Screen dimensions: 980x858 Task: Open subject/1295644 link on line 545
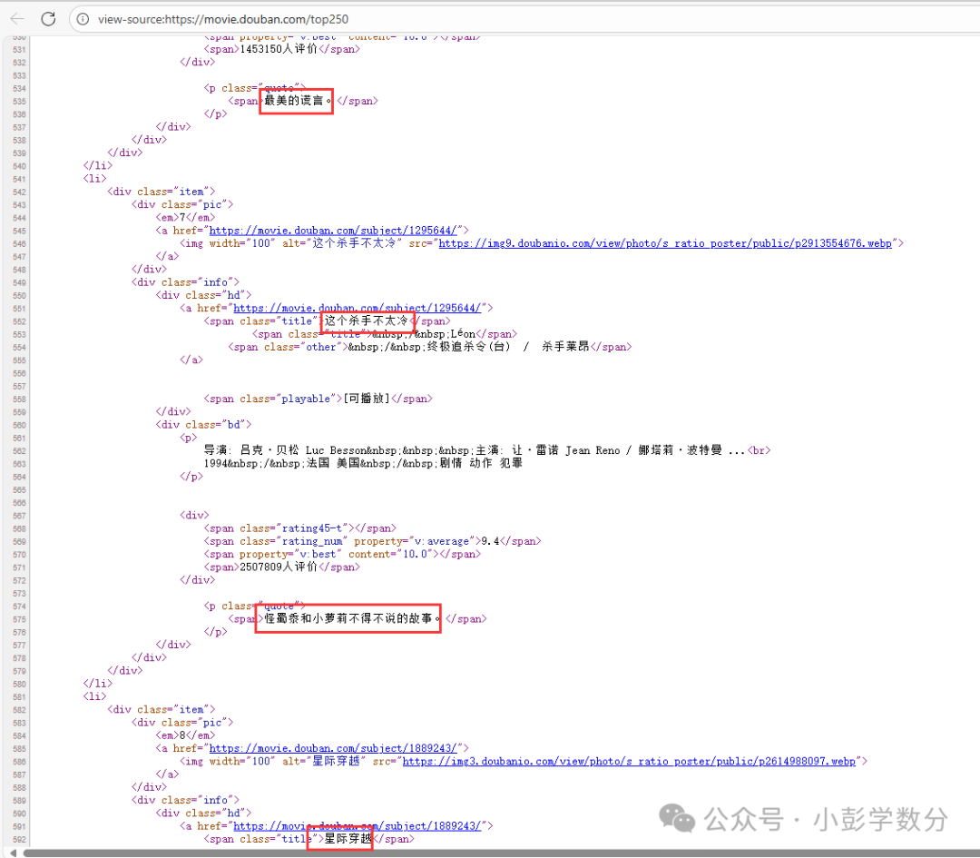coord(333,230)
